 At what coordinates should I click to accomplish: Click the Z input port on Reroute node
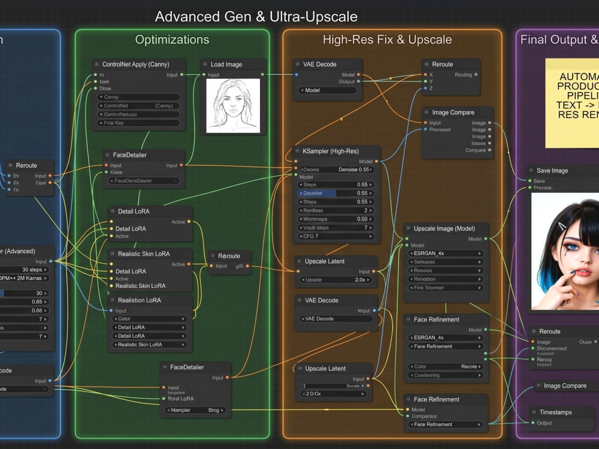click(x=425, y=89)
